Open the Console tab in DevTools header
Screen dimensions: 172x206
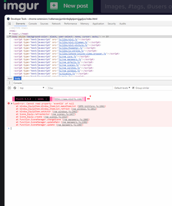click(32, 23)
